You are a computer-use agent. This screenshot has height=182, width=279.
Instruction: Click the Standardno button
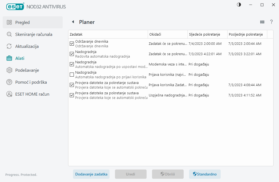click(x=205, y=174)
